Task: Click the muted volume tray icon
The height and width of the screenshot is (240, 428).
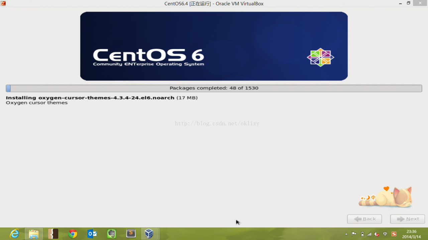Action: pyautogui.click(x=377, y=234)
